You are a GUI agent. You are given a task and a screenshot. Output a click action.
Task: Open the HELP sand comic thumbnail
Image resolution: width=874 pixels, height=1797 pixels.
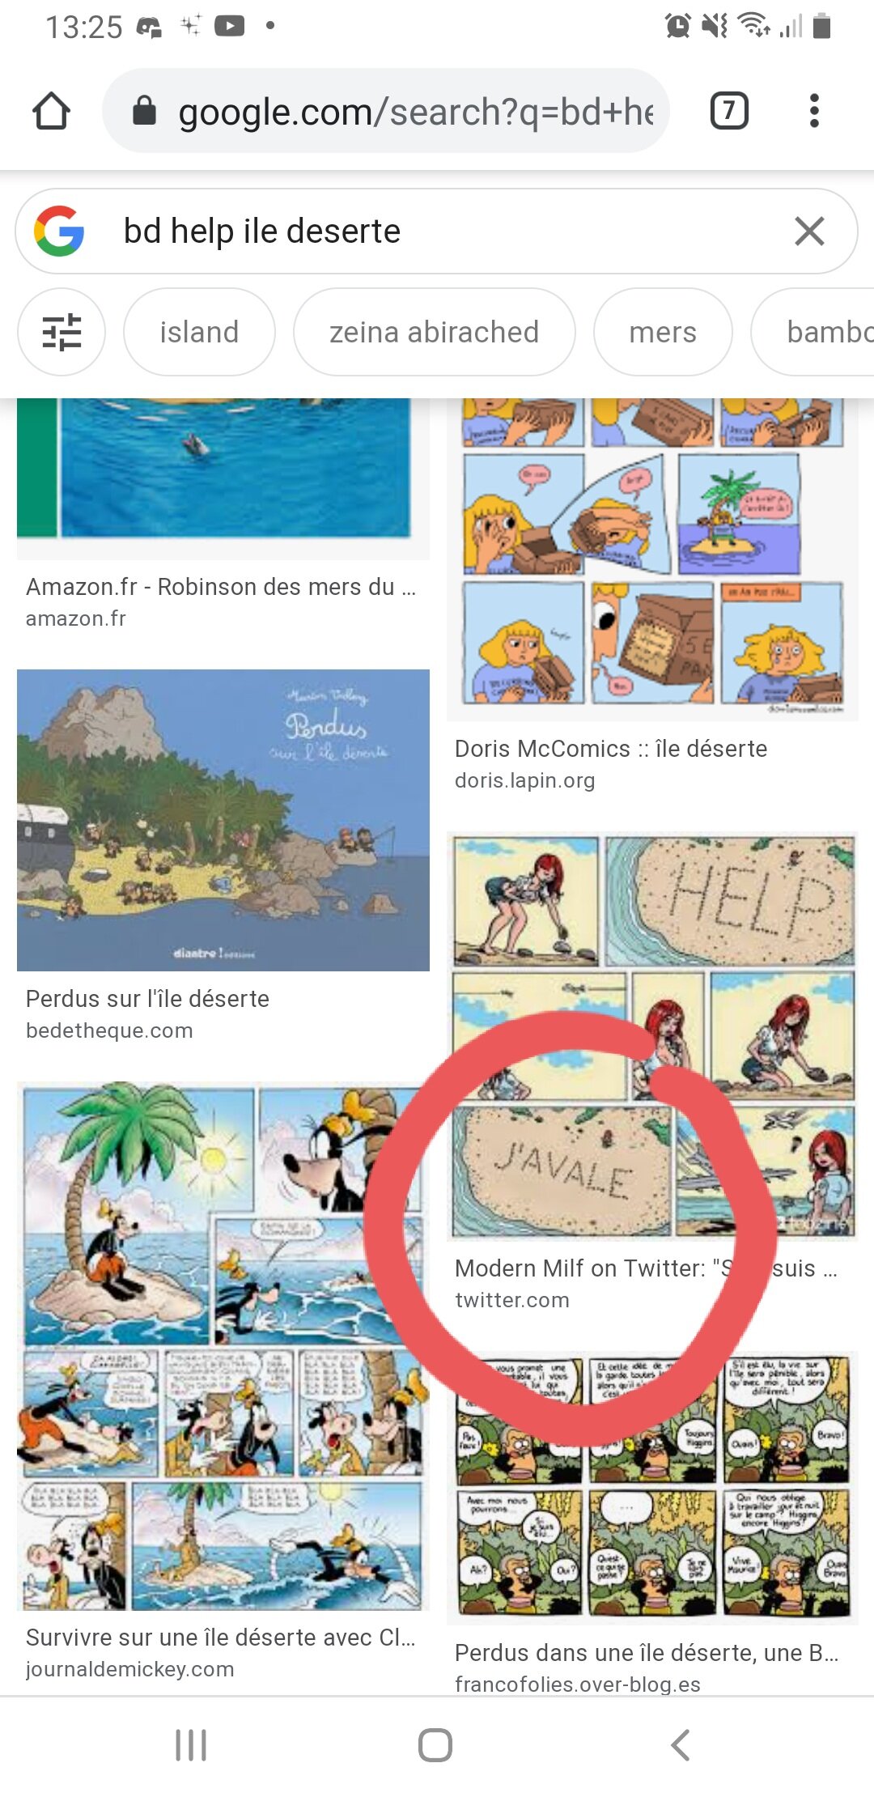coord(652,1035)
